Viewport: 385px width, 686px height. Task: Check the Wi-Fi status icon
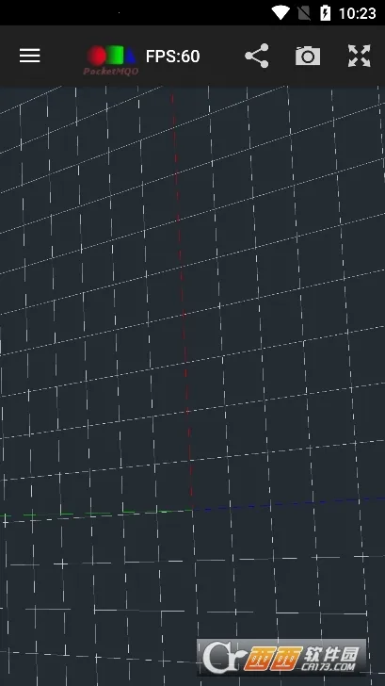tap(281, 13)
